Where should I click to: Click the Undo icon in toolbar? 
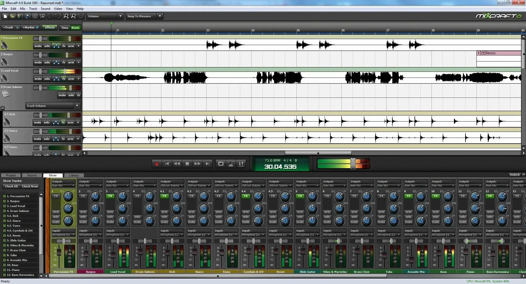(50, 16)
